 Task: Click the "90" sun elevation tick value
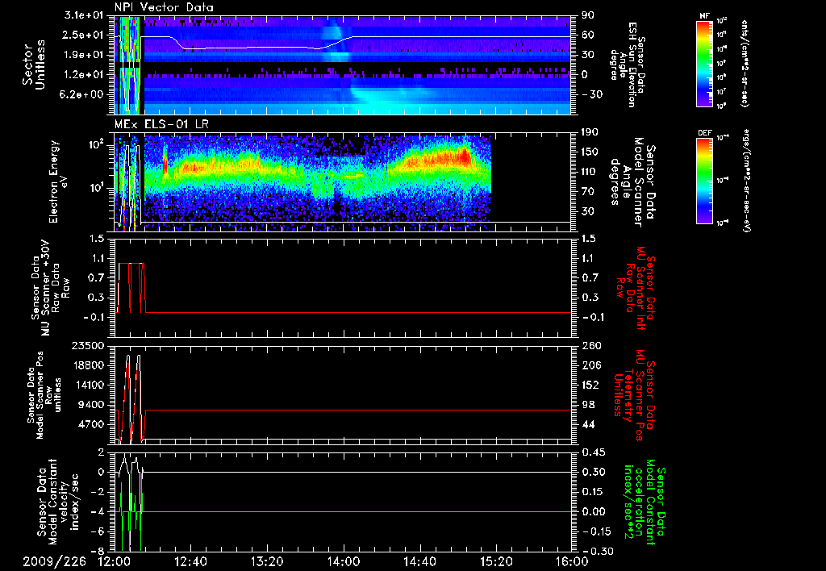pos(587,15)
